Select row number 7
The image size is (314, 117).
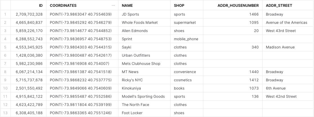5,63
